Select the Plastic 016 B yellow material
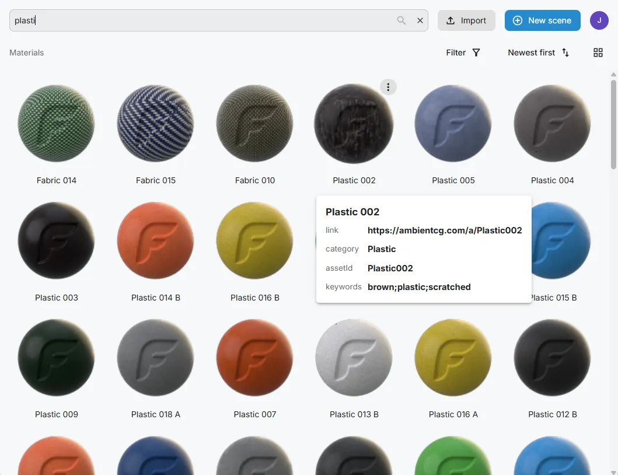Image resolution: width=618 pixels, height=475 pixels. (x=255, y=240)
